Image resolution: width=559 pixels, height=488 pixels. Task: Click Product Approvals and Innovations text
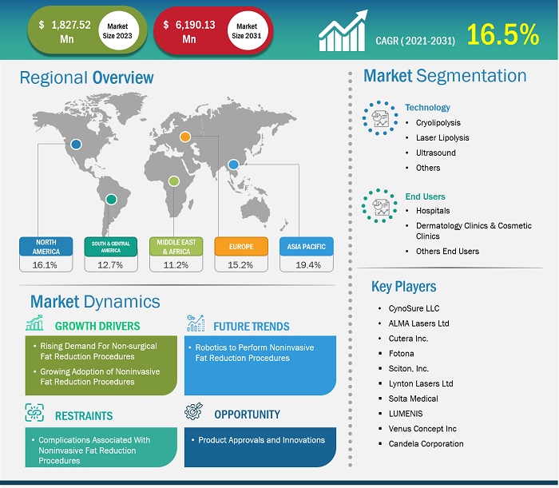(261, 440)
